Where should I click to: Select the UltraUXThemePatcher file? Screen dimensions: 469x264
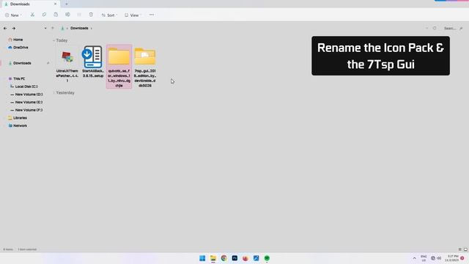(67, 64)
